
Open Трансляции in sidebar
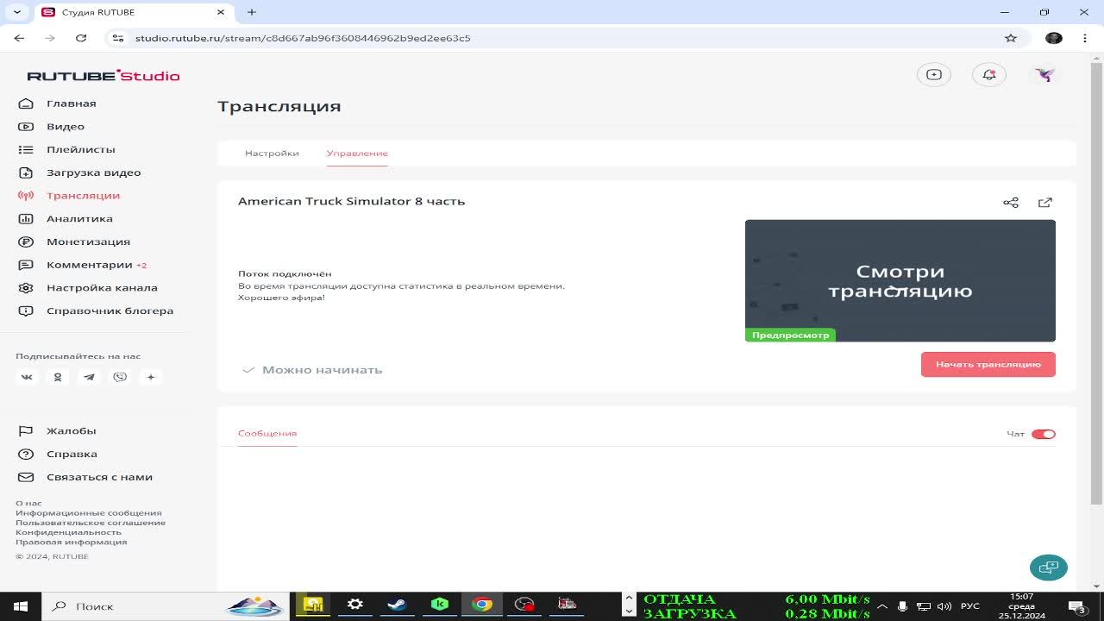[x=84, y=196]
